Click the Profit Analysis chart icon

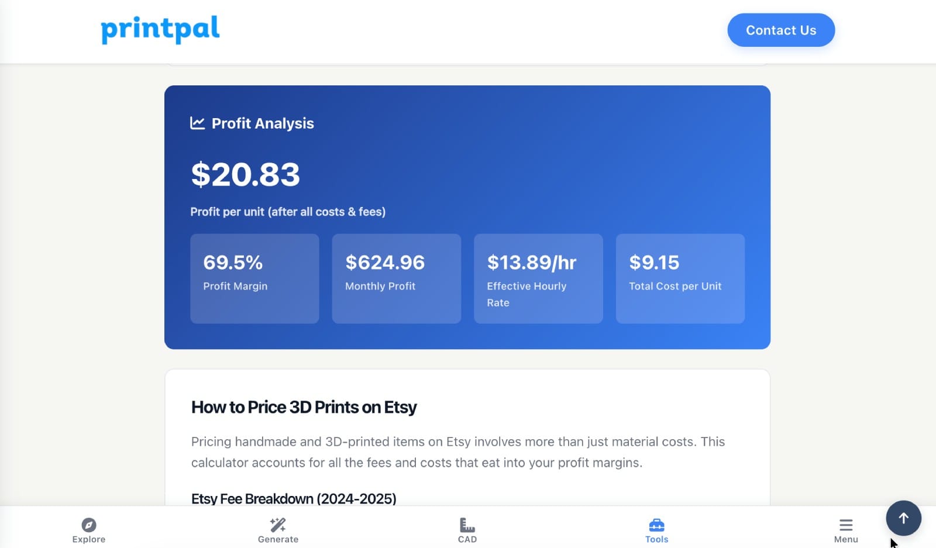[x=198, y=123]
